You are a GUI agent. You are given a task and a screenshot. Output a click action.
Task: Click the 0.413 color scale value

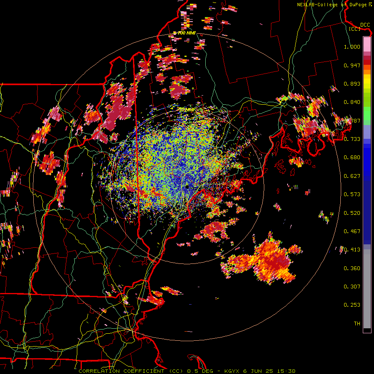coord(352,250)
